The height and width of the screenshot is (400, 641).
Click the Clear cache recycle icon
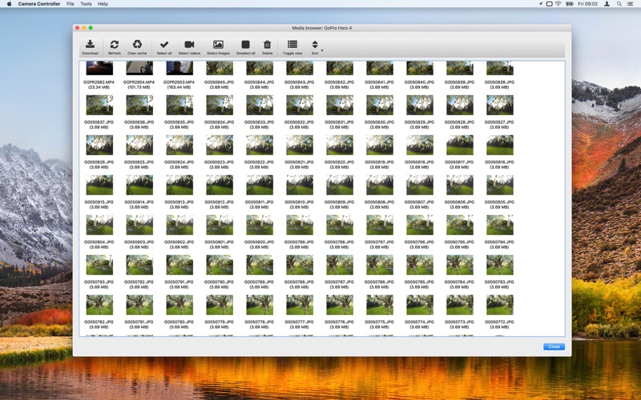click(137, 45)
